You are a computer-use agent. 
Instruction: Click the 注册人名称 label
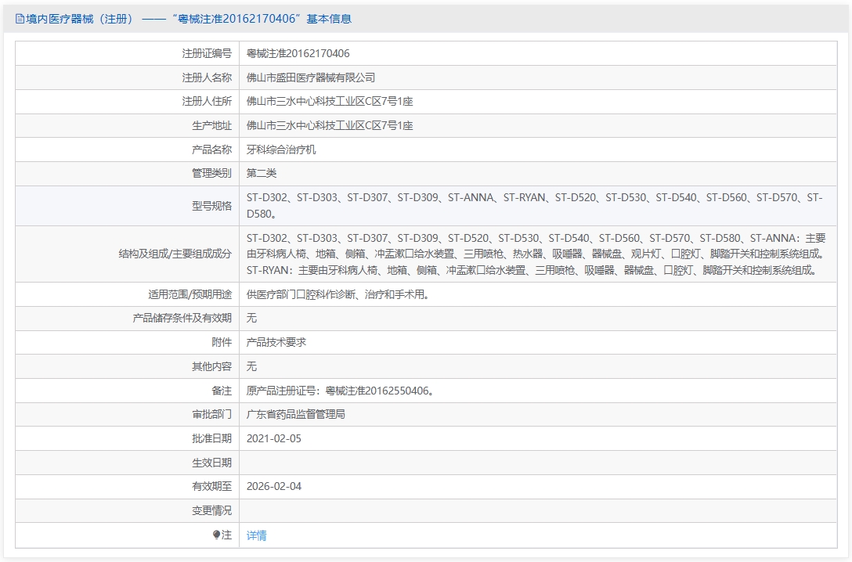point(207,77)
